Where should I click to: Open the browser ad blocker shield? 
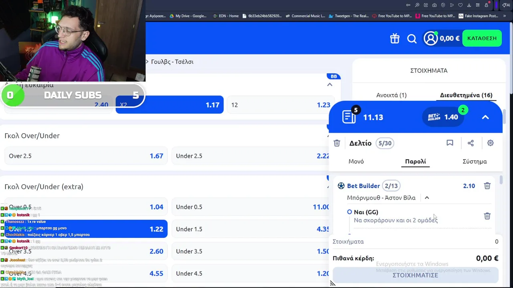tap(443, 5)
